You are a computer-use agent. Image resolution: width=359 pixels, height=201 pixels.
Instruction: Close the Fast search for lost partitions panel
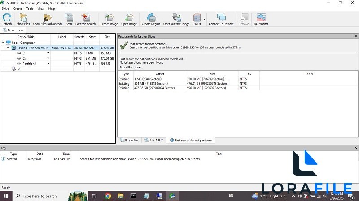[355, 36]
